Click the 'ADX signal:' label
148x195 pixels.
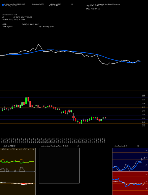[x=7, y=27]
